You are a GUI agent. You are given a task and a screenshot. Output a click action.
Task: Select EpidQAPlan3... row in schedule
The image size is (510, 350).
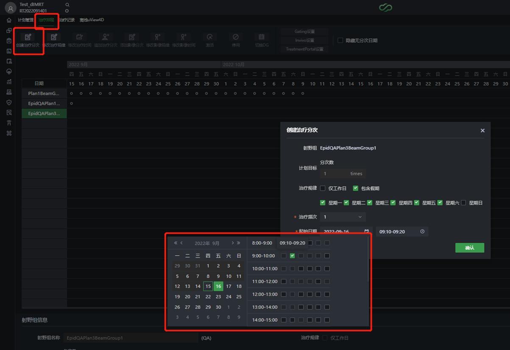44,113
